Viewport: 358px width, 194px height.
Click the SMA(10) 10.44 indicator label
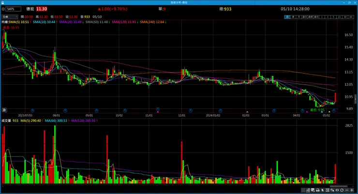pyautogui.click(x=44, y=22)
